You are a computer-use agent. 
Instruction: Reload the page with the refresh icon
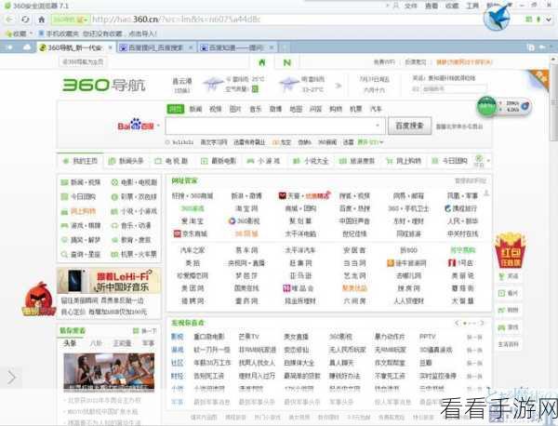pos(25,20)
